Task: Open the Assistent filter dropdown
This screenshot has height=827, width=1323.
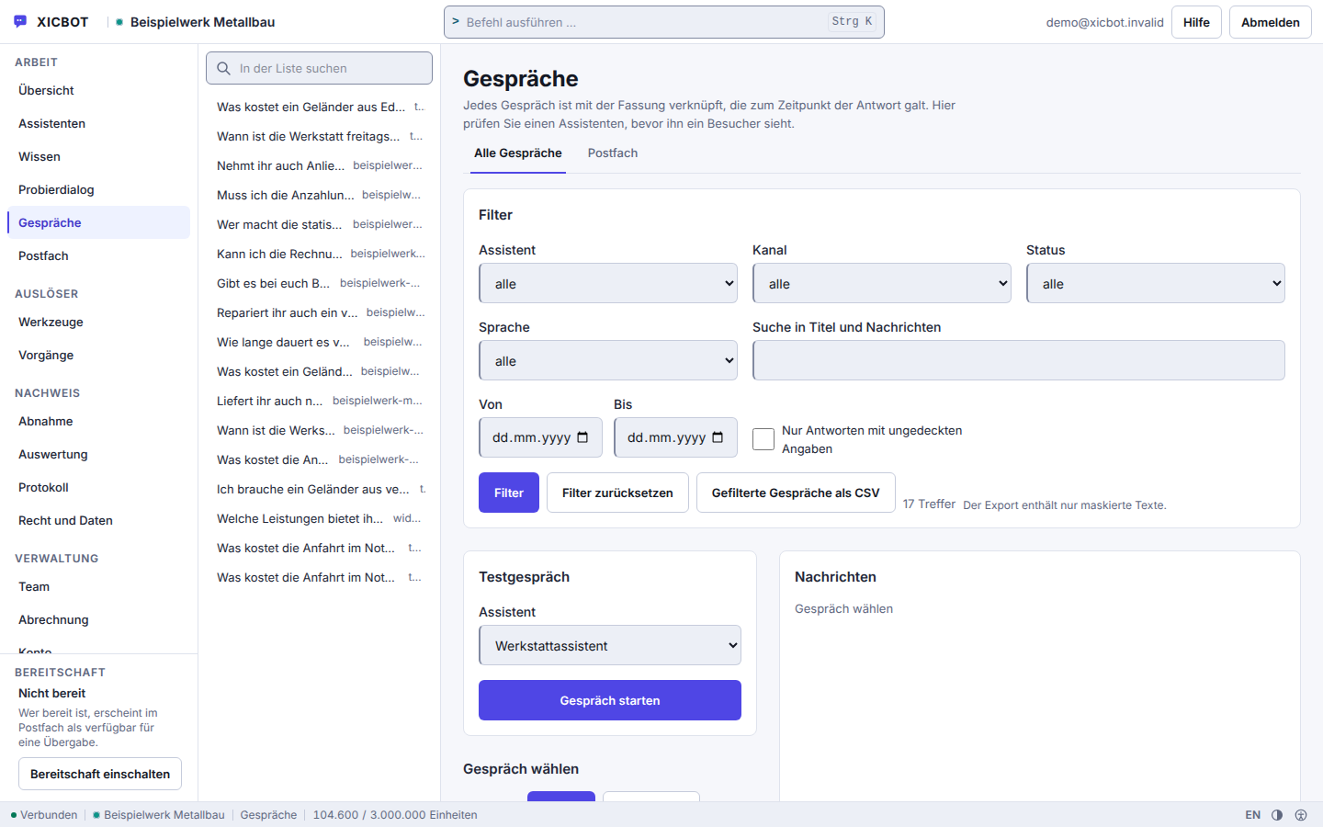Action: coord(608,283)
